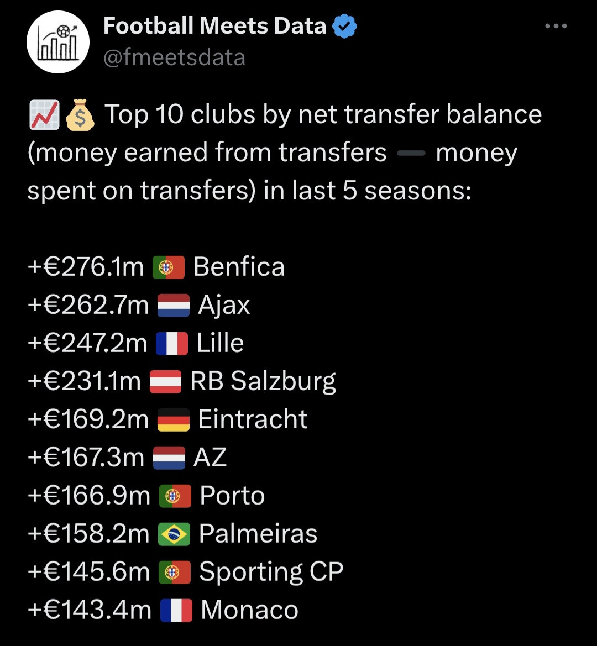The height and width of the screenshot is (646, 597).
Task: Click the money bag emoji
Action: click(x=80, y=115)
